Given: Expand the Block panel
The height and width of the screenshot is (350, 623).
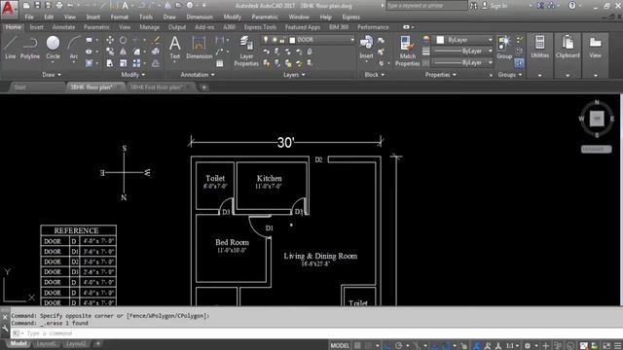Looking at the screenshot, I should 375,75.
